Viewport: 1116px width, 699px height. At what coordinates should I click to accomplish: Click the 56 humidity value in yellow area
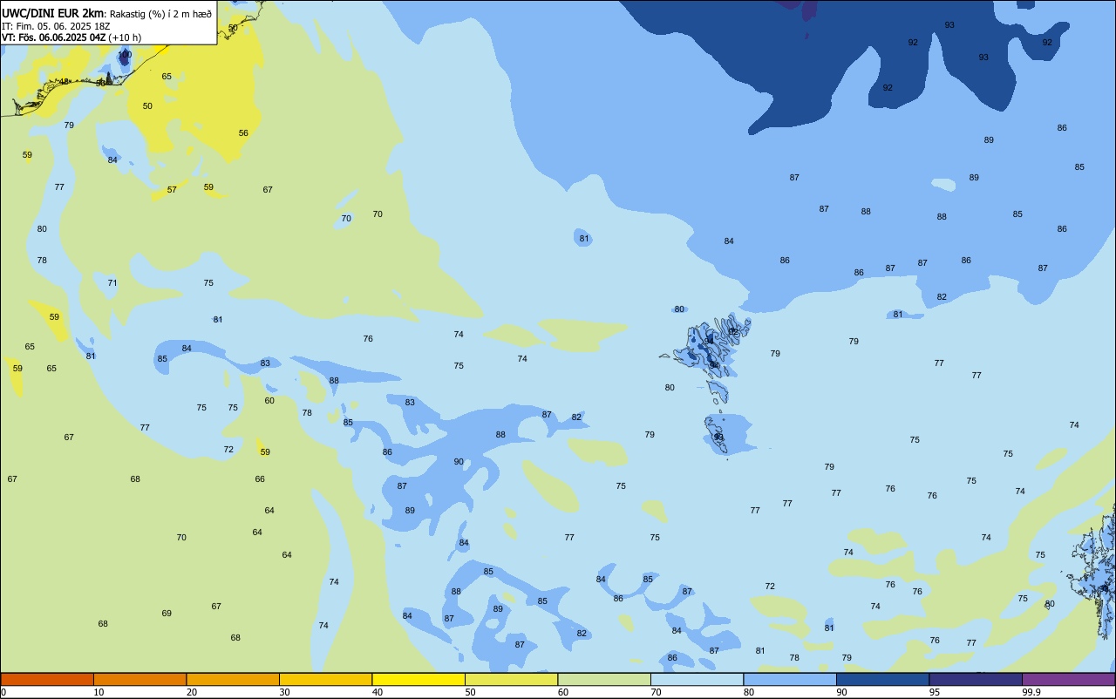pos(243,133)
